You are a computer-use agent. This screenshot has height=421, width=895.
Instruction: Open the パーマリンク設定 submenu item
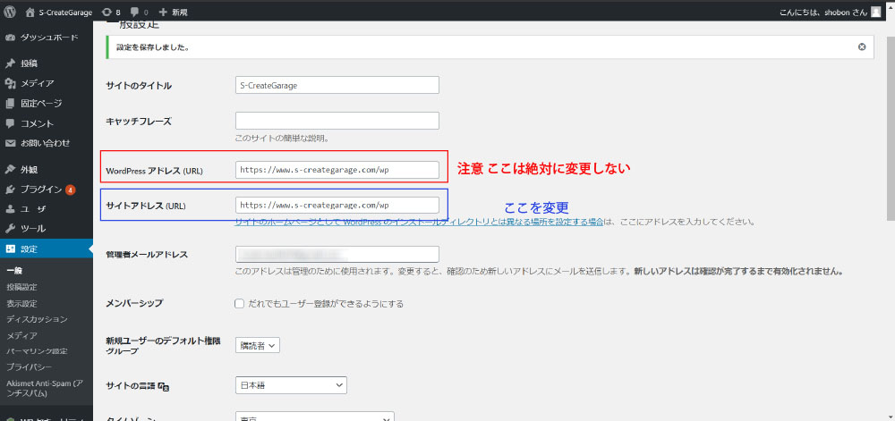click(x=37, y=351)
